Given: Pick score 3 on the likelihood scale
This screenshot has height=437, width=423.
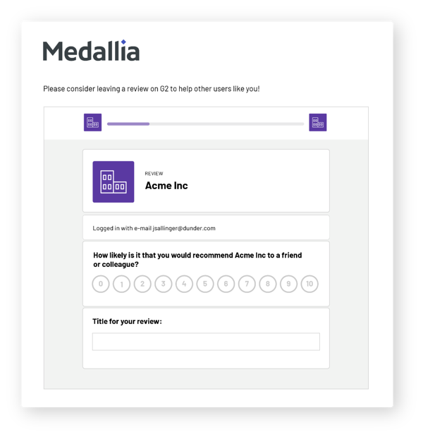Looking at the screenshot, I should 164,284.
